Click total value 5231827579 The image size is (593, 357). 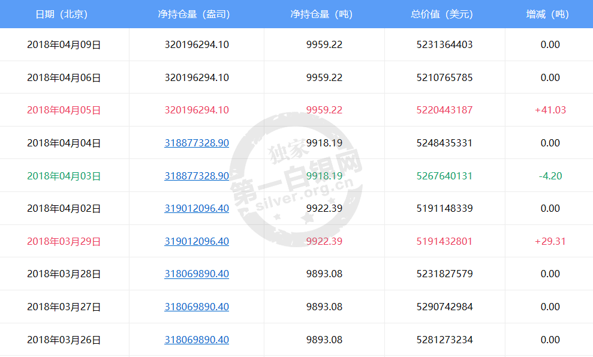[444, 274]
